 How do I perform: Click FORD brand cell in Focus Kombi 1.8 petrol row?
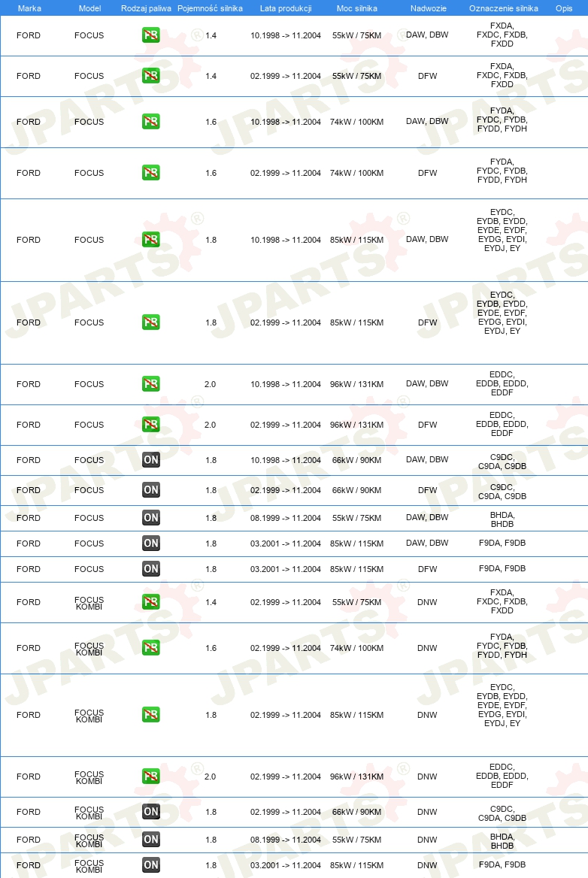pos(29,714)
